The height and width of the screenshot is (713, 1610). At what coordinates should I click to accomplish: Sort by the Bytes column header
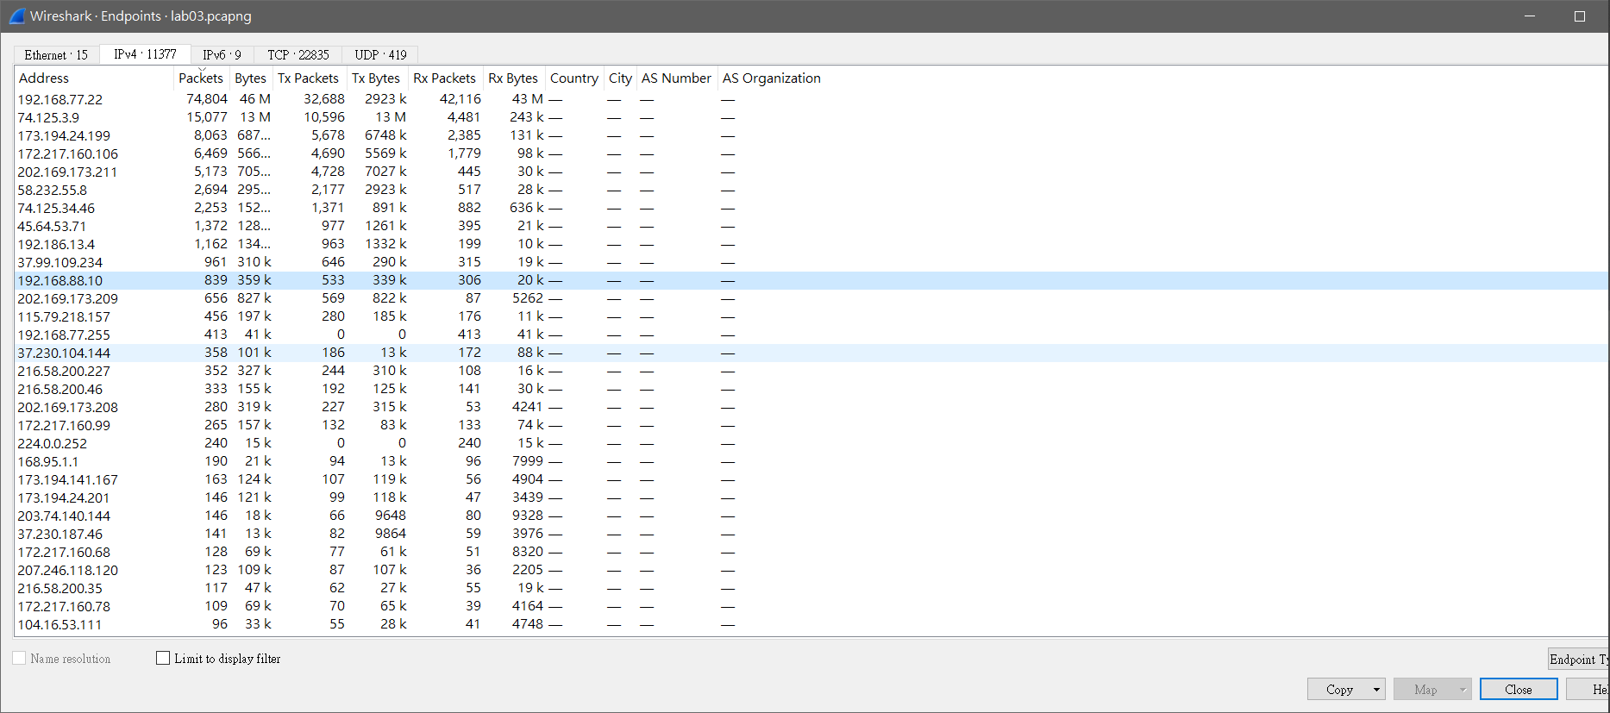point(251,78)
